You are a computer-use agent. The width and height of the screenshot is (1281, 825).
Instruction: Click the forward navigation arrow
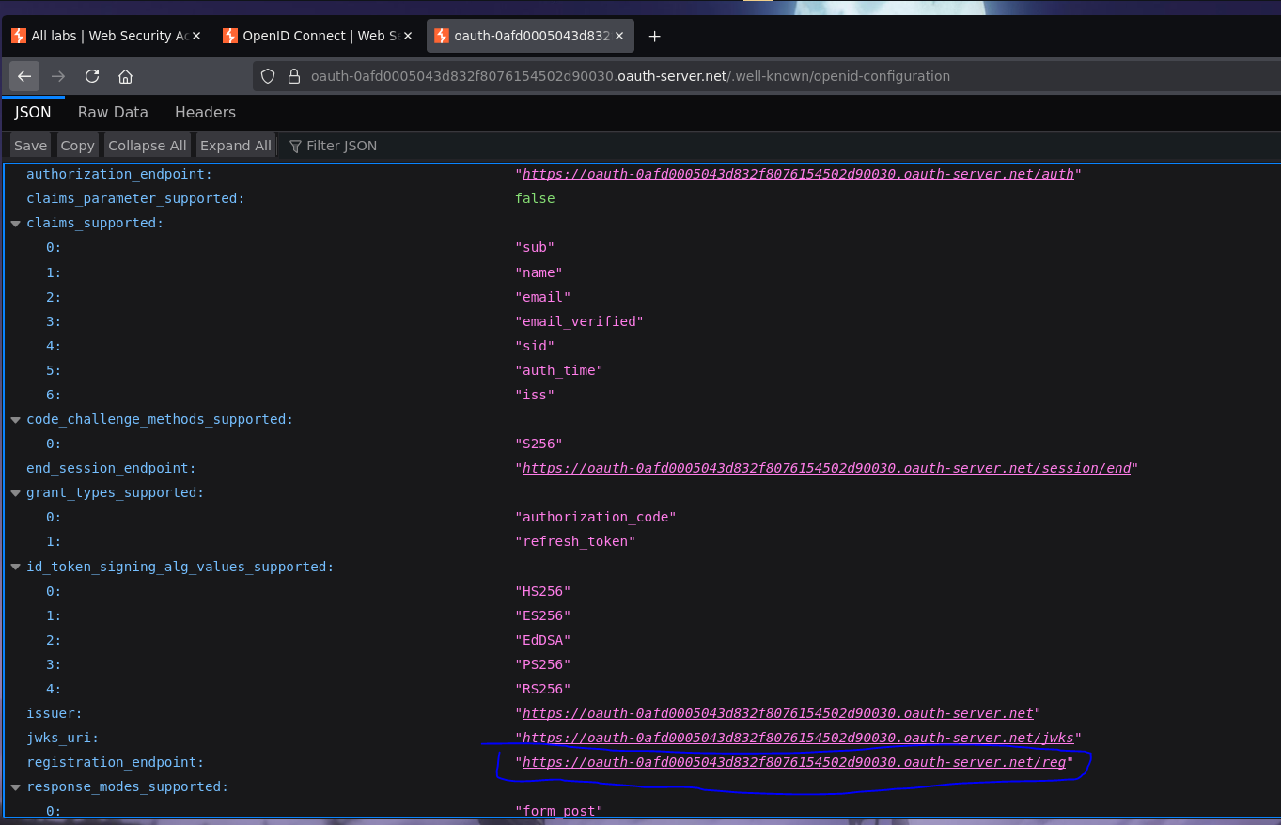(x=58, y=76)
